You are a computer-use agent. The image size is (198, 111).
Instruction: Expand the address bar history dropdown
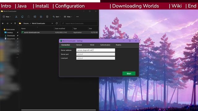52,23
